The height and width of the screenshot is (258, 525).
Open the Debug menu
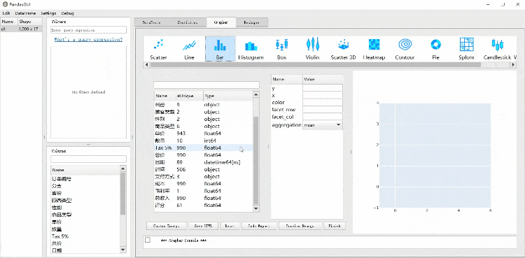[67, 13]
